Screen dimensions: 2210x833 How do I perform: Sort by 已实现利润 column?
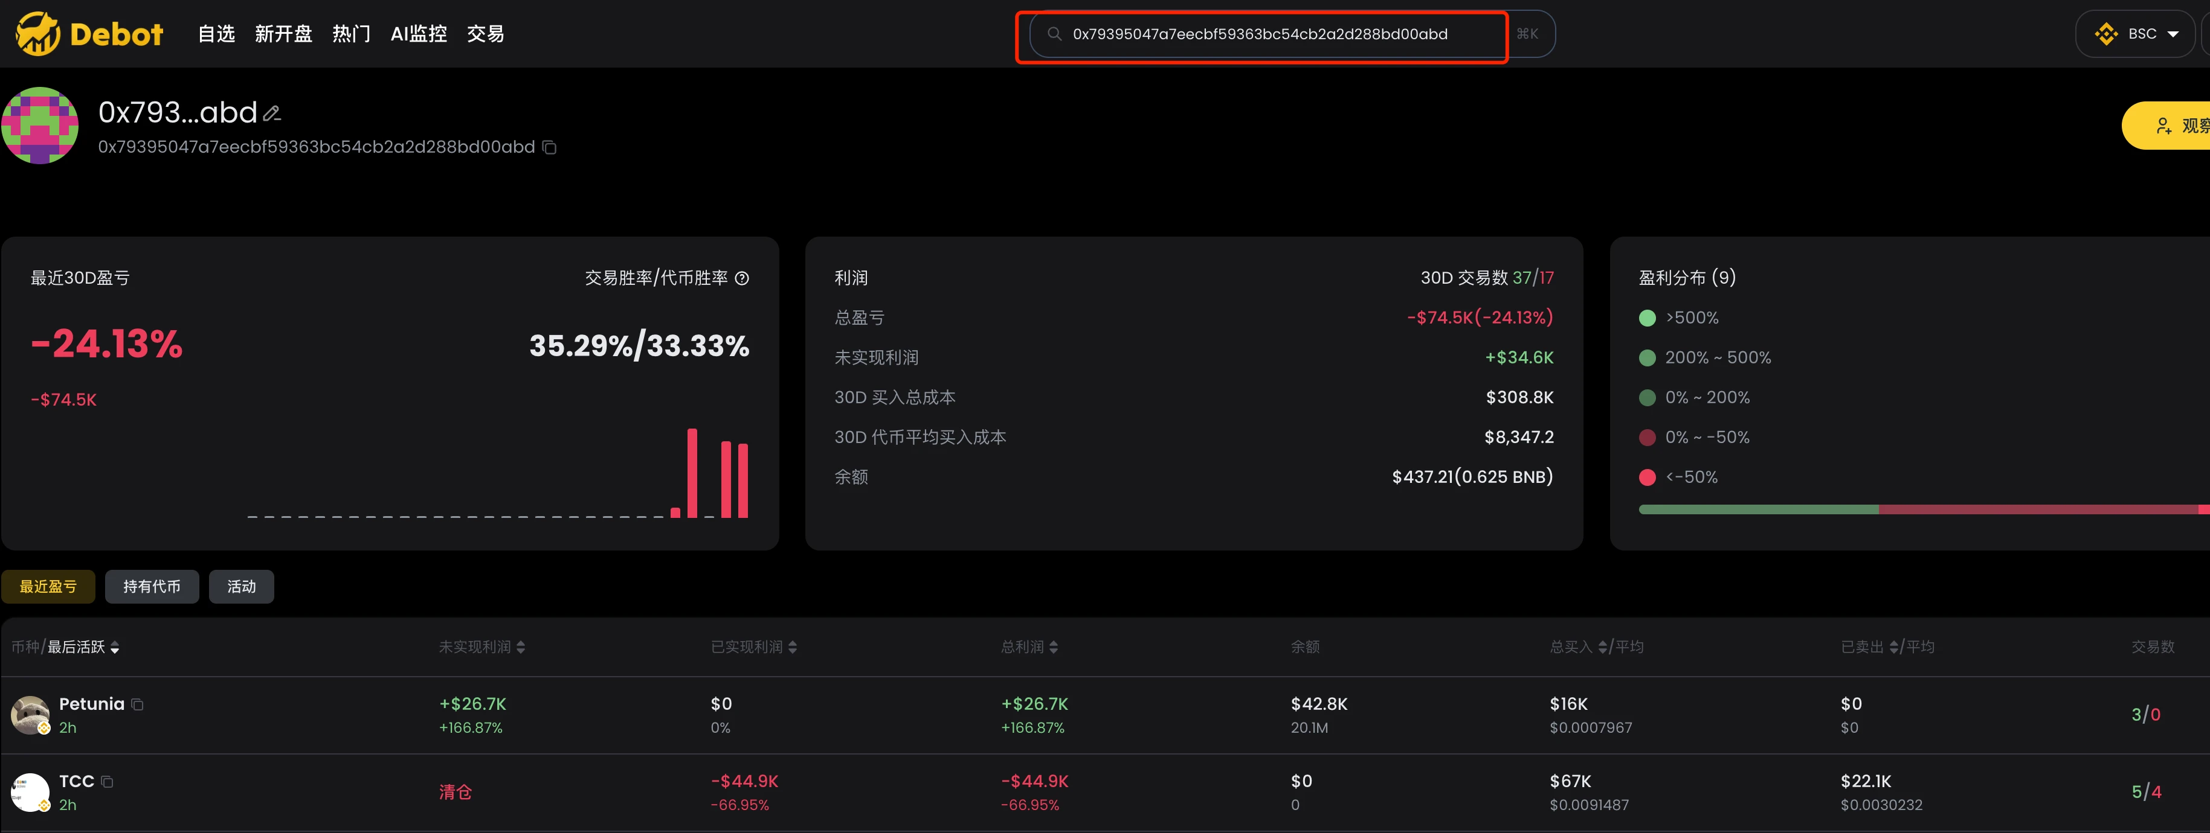[x=792, y=647]
